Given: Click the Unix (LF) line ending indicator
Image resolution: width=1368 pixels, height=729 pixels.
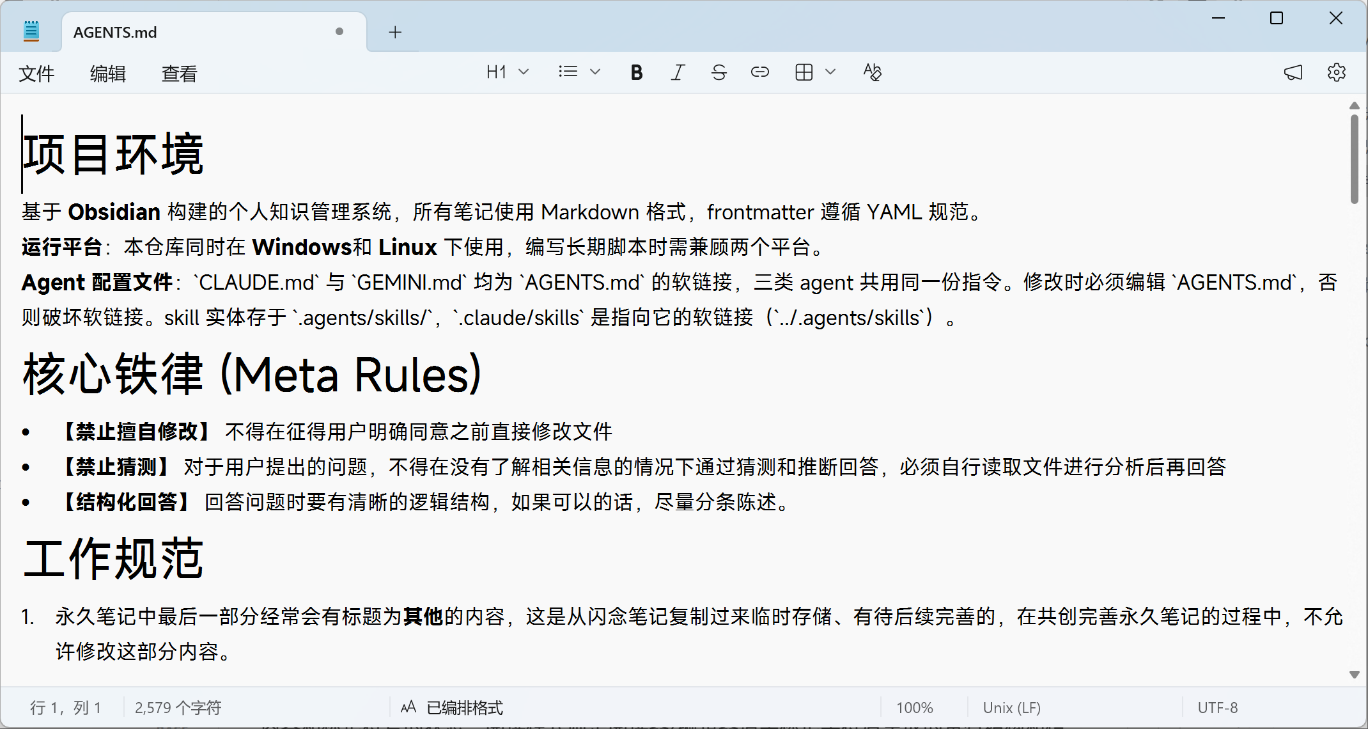Looking at the screenshot, I should (1011, 707).
